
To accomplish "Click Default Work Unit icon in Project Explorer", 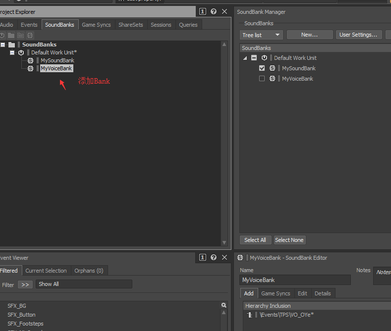I will (21, 52).
